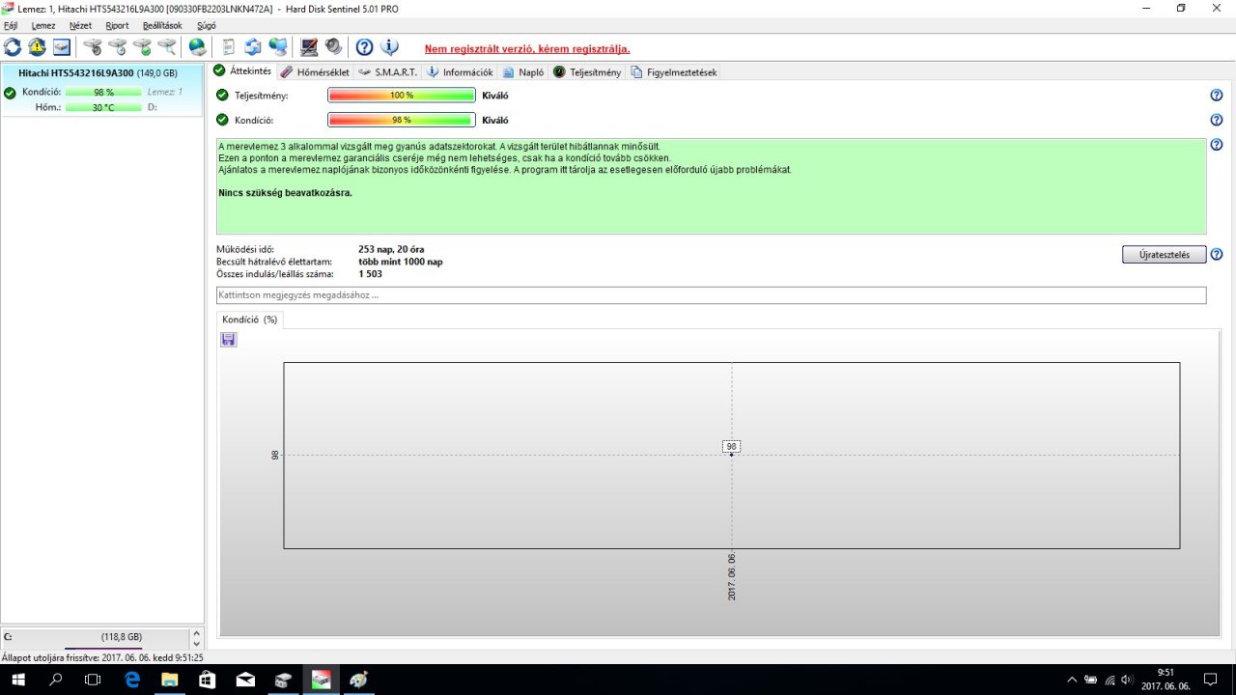
Task: Click the Kondíció 98 % bar in overview
Action: point(402,121)
